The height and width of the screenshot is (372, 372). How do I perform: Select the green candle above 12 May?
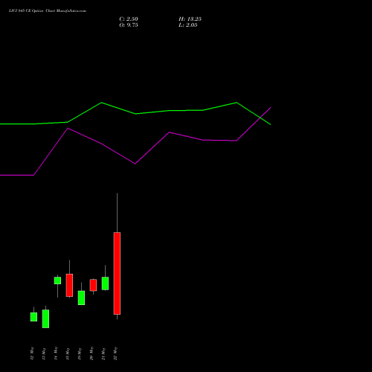[x=33, y=317]
